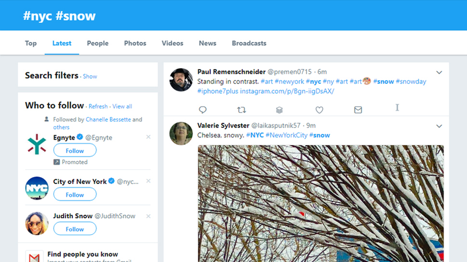Open the instagram.com link in Paul's tweet
This screenshot has width=467, height=262.
tap(287, 91)
